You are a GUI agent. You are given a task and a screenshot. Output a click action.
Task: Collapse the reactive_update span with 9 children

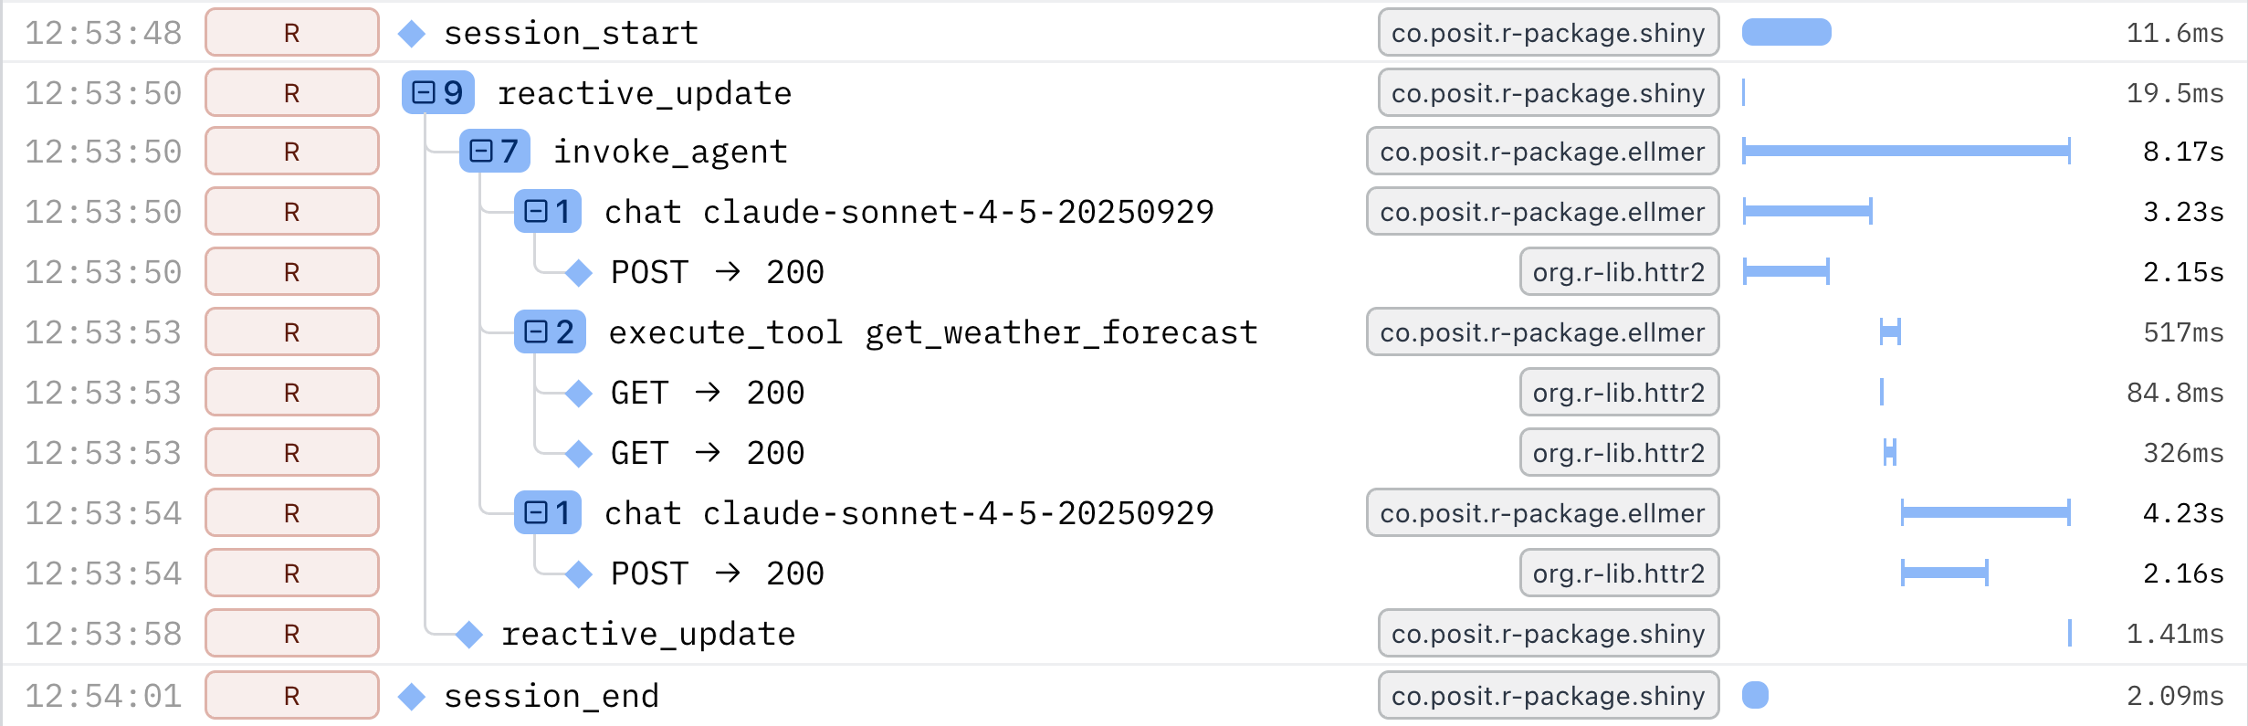tap(438, 92)
